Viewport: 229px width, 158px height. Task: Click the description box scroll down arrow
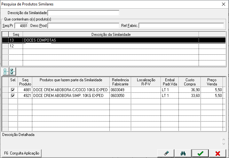pyautogui.click(x=224, y=144)
